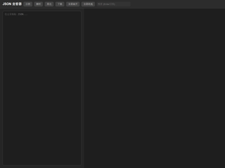Expand all nodes with 全部展开
The width and height of the screenshot is (225, 168).
coord(73,4)
